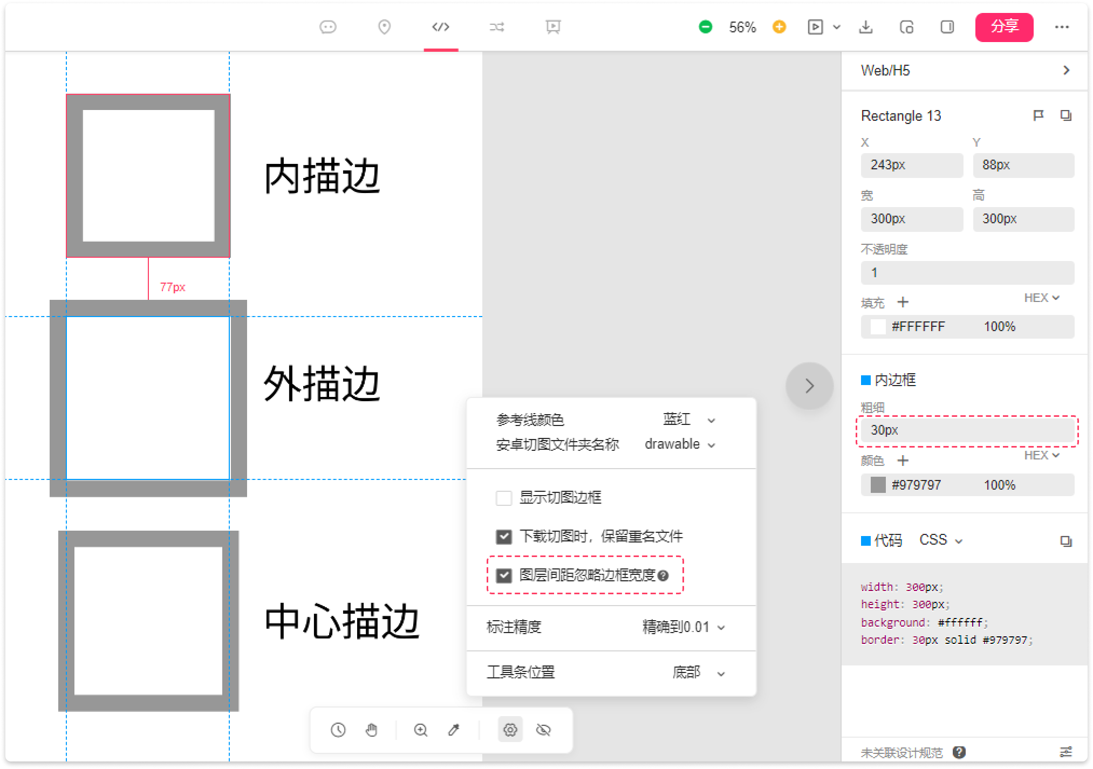1093x769 pixels.
Task: Toggle 图层间距忽略边框宽度 checkbox
Action: [503, 575]
